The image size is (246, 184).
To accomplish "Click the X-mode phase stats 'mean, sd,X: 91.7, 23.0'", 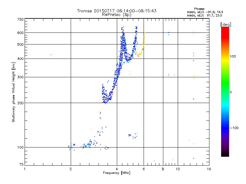I will pos(204,15).
